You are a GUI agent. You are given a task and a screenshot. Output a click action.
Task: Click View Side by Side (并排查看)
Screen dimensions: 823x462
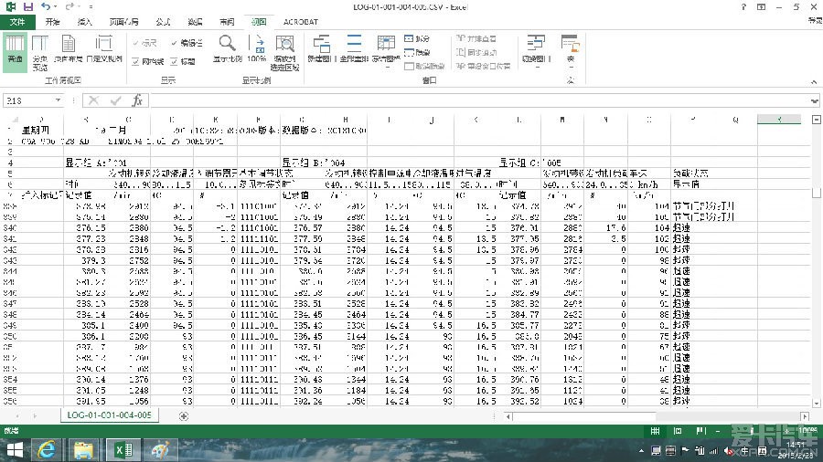click(x=476, y=38)
